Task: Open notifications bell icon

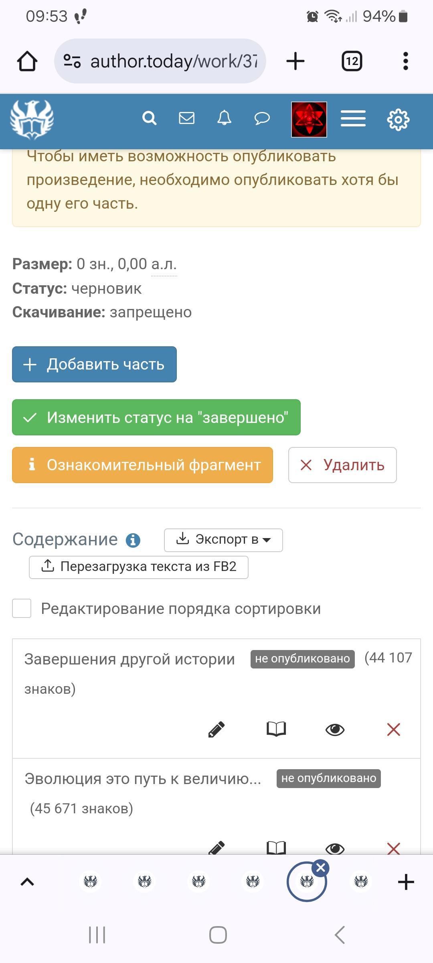Action: tap(224, 118)
